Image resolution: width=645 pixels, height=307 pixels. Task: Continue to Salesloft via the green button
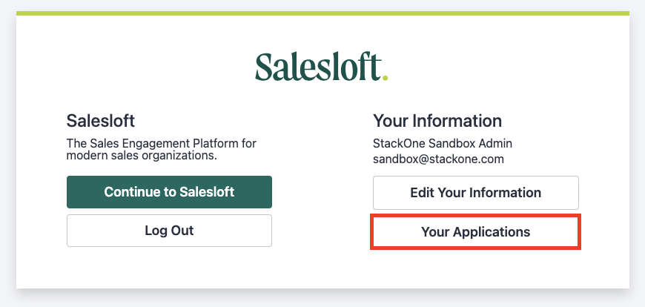(169, 192)
